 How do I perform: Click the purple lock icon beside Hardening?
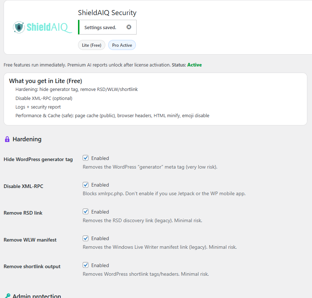coord(7,139)
